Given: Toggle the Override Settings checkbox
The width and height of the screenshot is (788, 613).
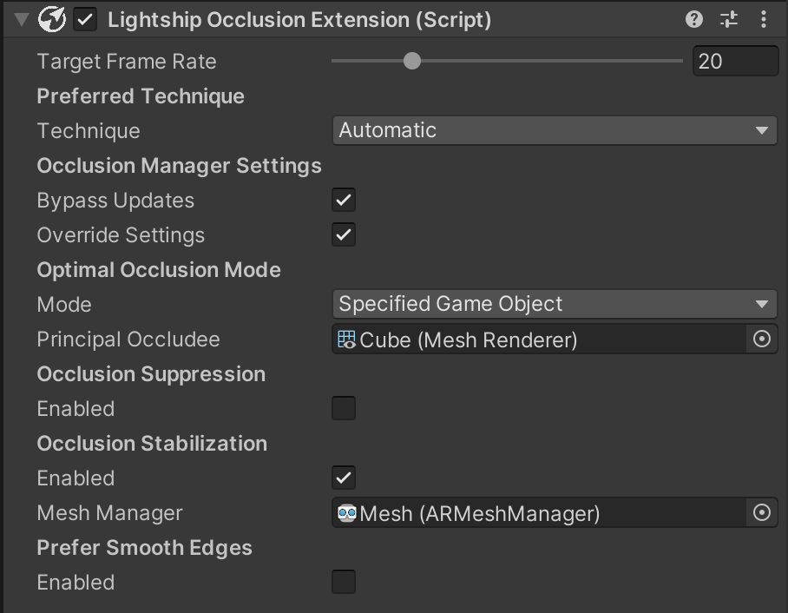Looking at the screenshot, I should [343, 234].
